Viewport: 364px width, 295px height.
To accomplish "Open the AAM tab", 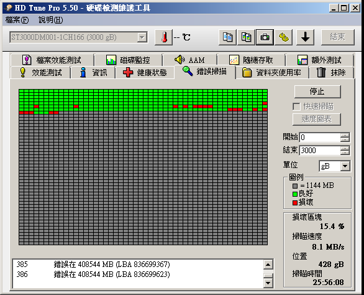I will (190, 60).
